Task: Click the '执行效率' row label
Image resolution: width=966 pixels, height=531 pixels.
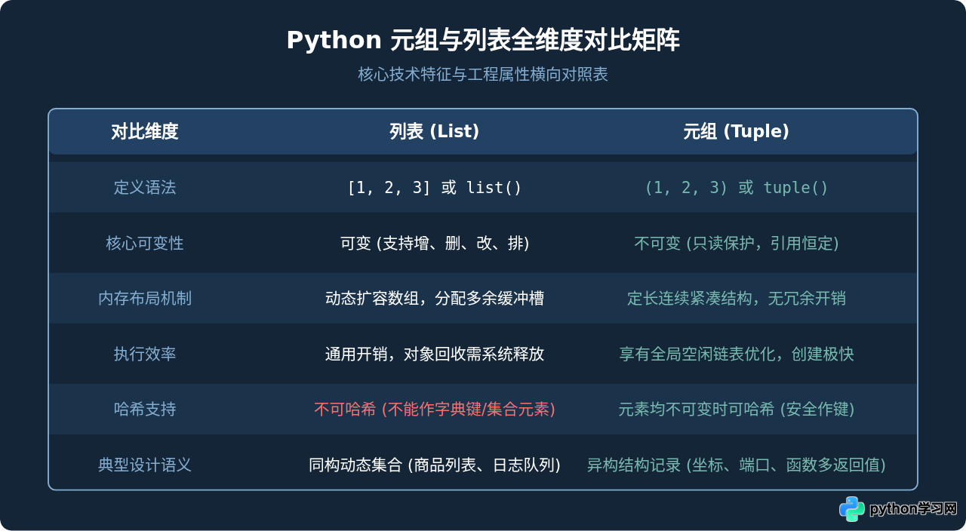Action: 145,354
